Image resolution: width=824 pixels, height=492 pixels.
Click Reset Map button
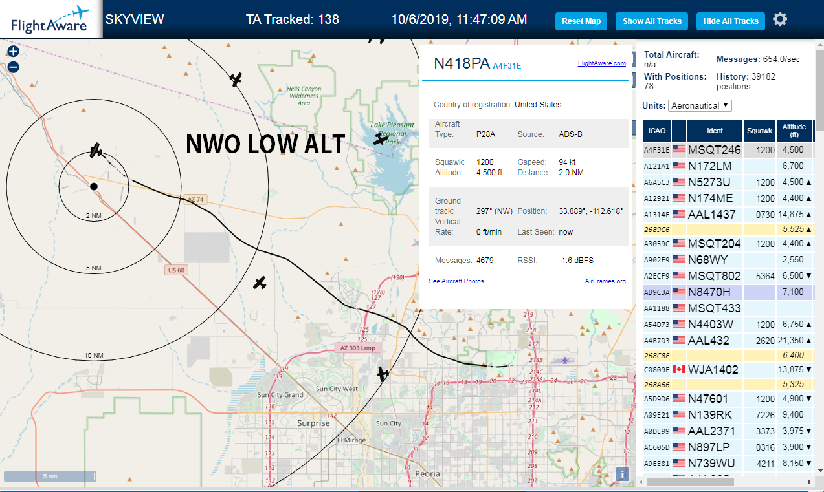[x=581, y=21]
